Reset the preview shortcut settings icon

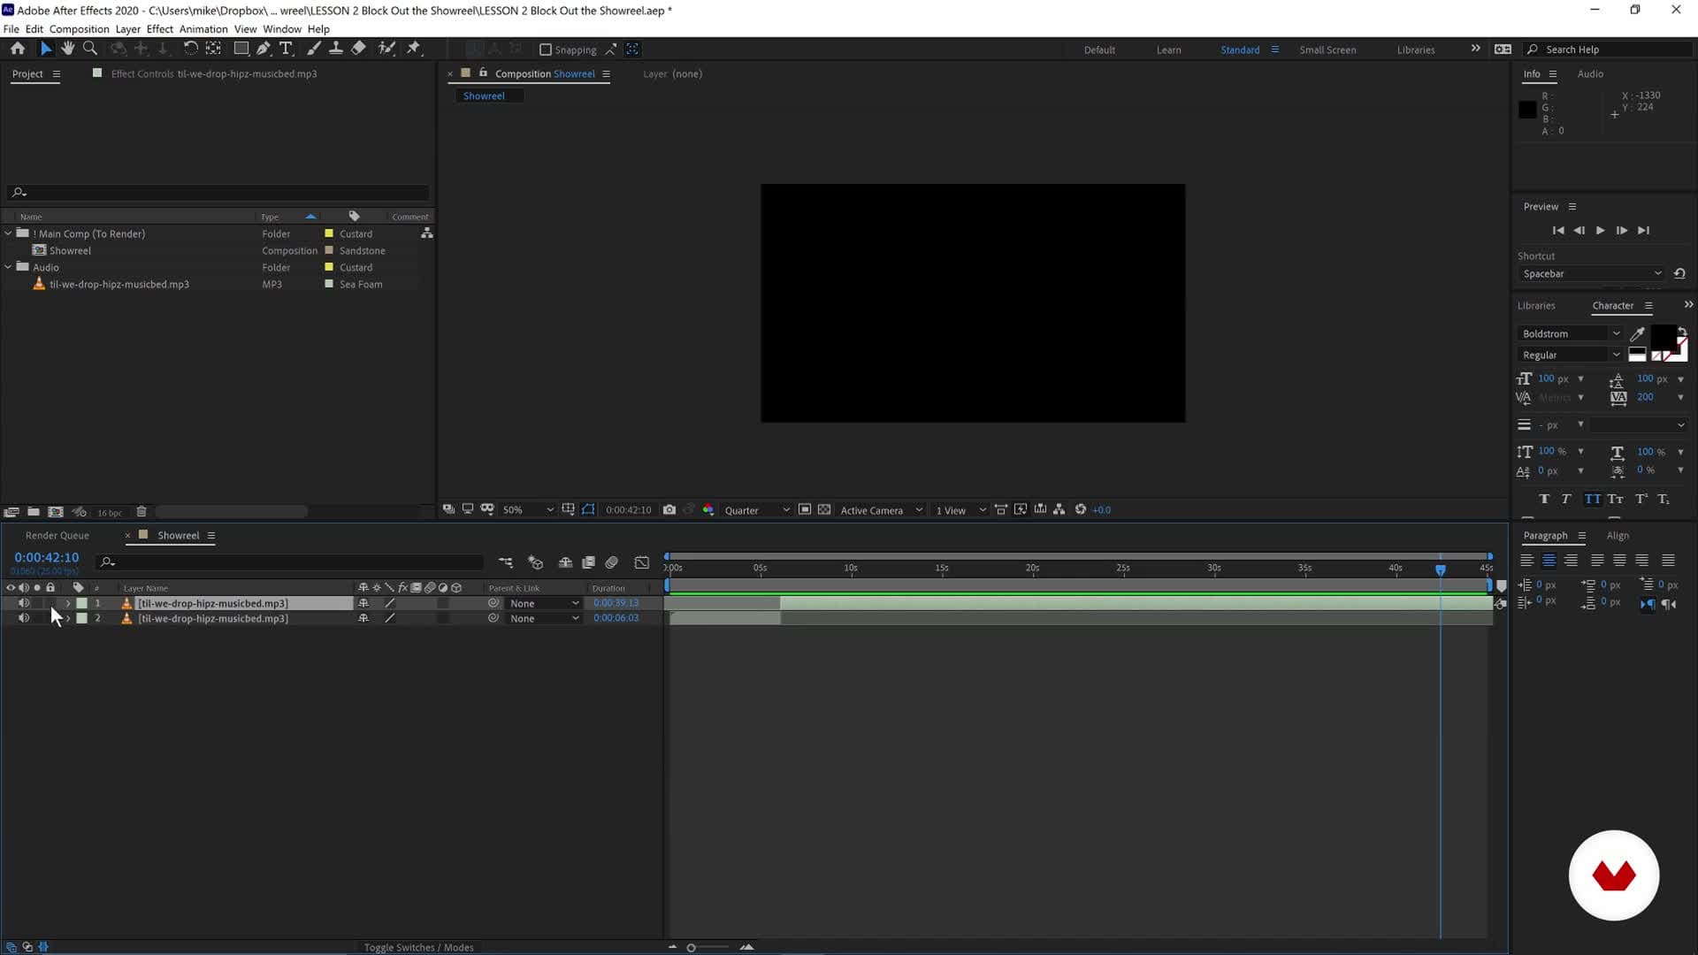point(1679,274)
